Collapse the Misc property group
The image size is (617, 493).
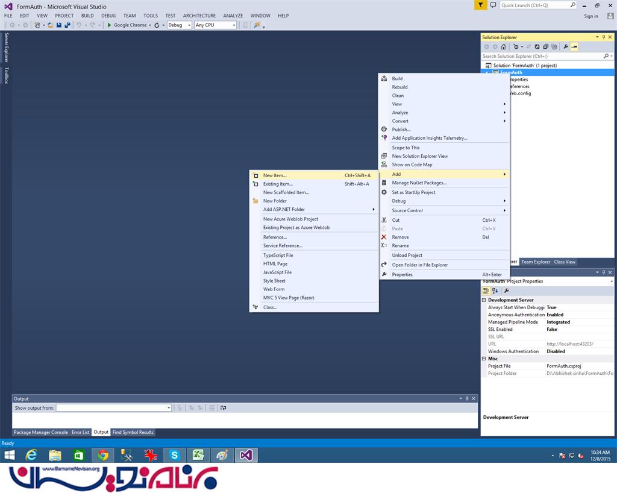(484, 359)
